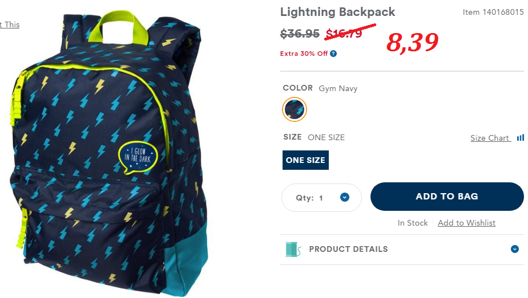The image size is (528, 298).
Task: Click the partially visible 'This' link
Action: [x=10, y=25]
